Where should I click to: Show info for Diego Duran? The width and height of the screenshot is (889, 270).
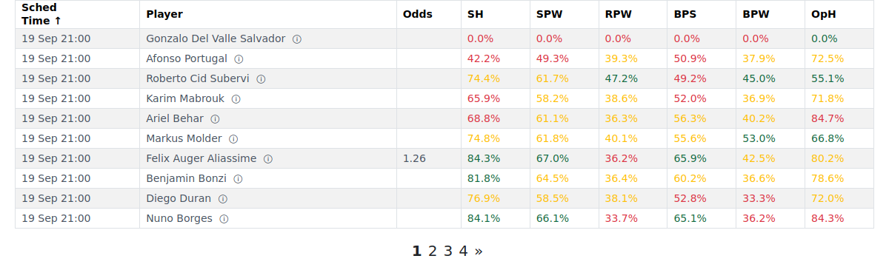click(x=223, y=199)
